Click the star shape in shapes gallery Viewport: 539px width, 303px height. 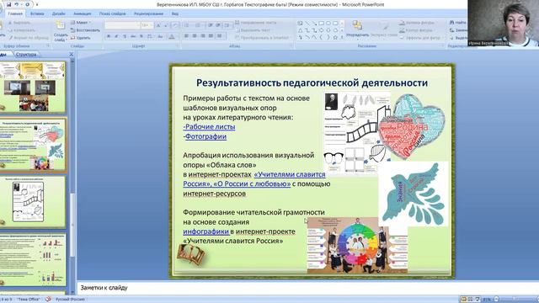click(x=335, y=37)
